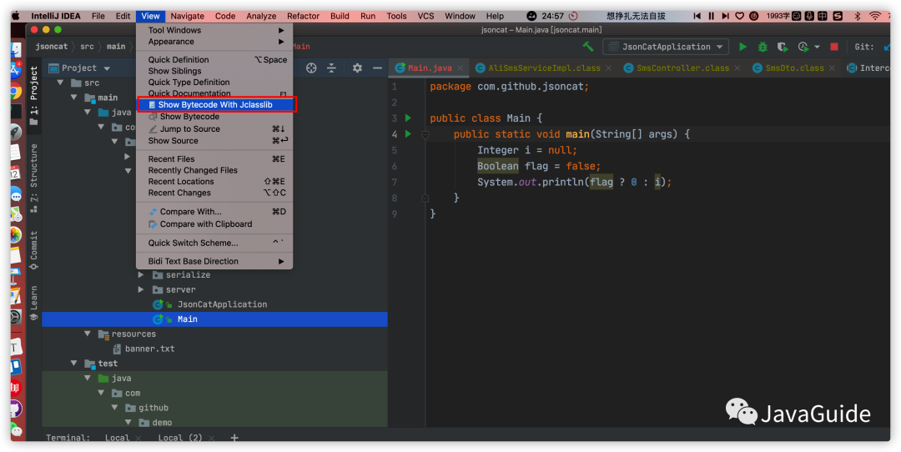Open the dropdown arrow next to profiler icon
The width and height of the screenshot is (901, 452).
817,47
